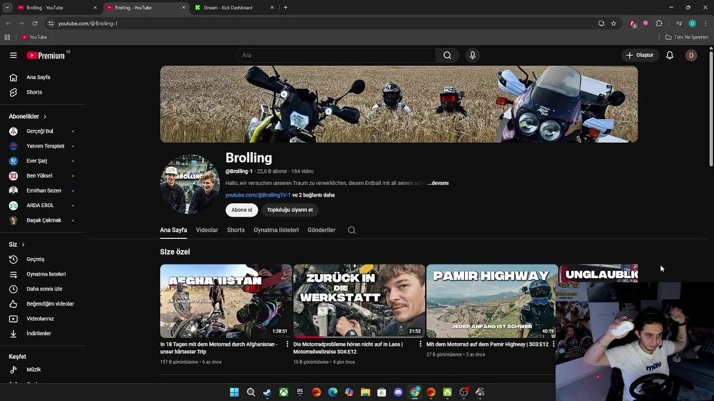Select the Ana Sayfa channel tab
Viewport: 714px width, 401px height.
[173, 230]
